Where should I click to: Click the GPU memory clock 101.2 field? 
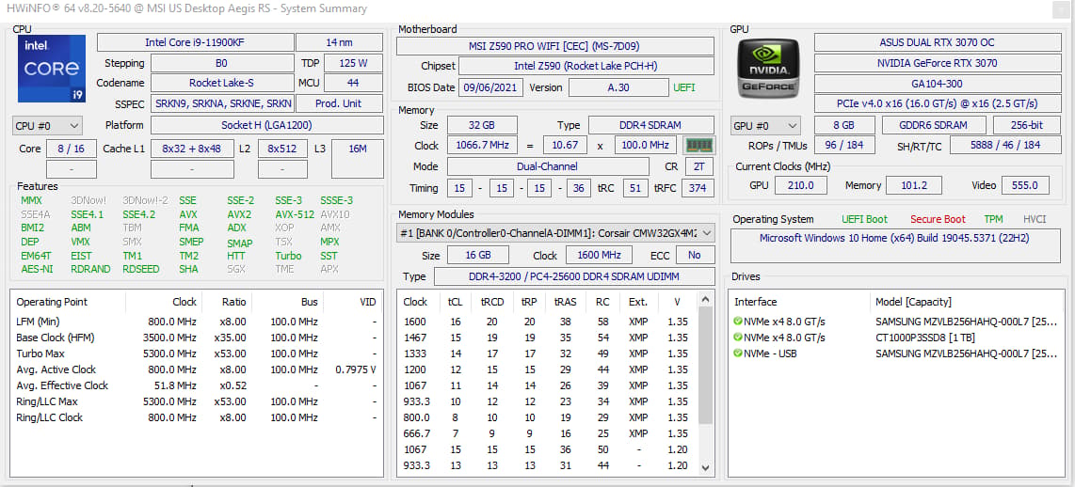point(914,185)
